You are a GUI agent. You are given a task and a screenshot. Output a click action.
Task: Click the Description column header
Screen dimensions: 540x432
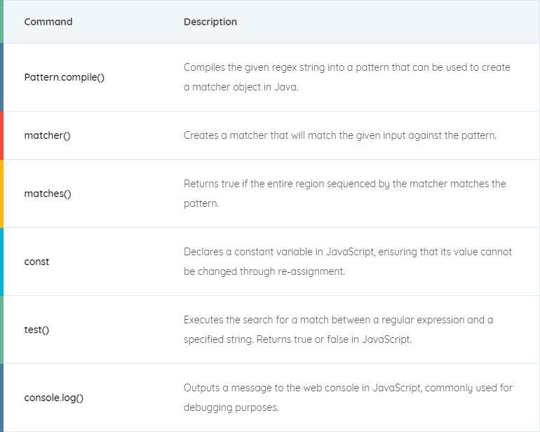tap(210, 22)
